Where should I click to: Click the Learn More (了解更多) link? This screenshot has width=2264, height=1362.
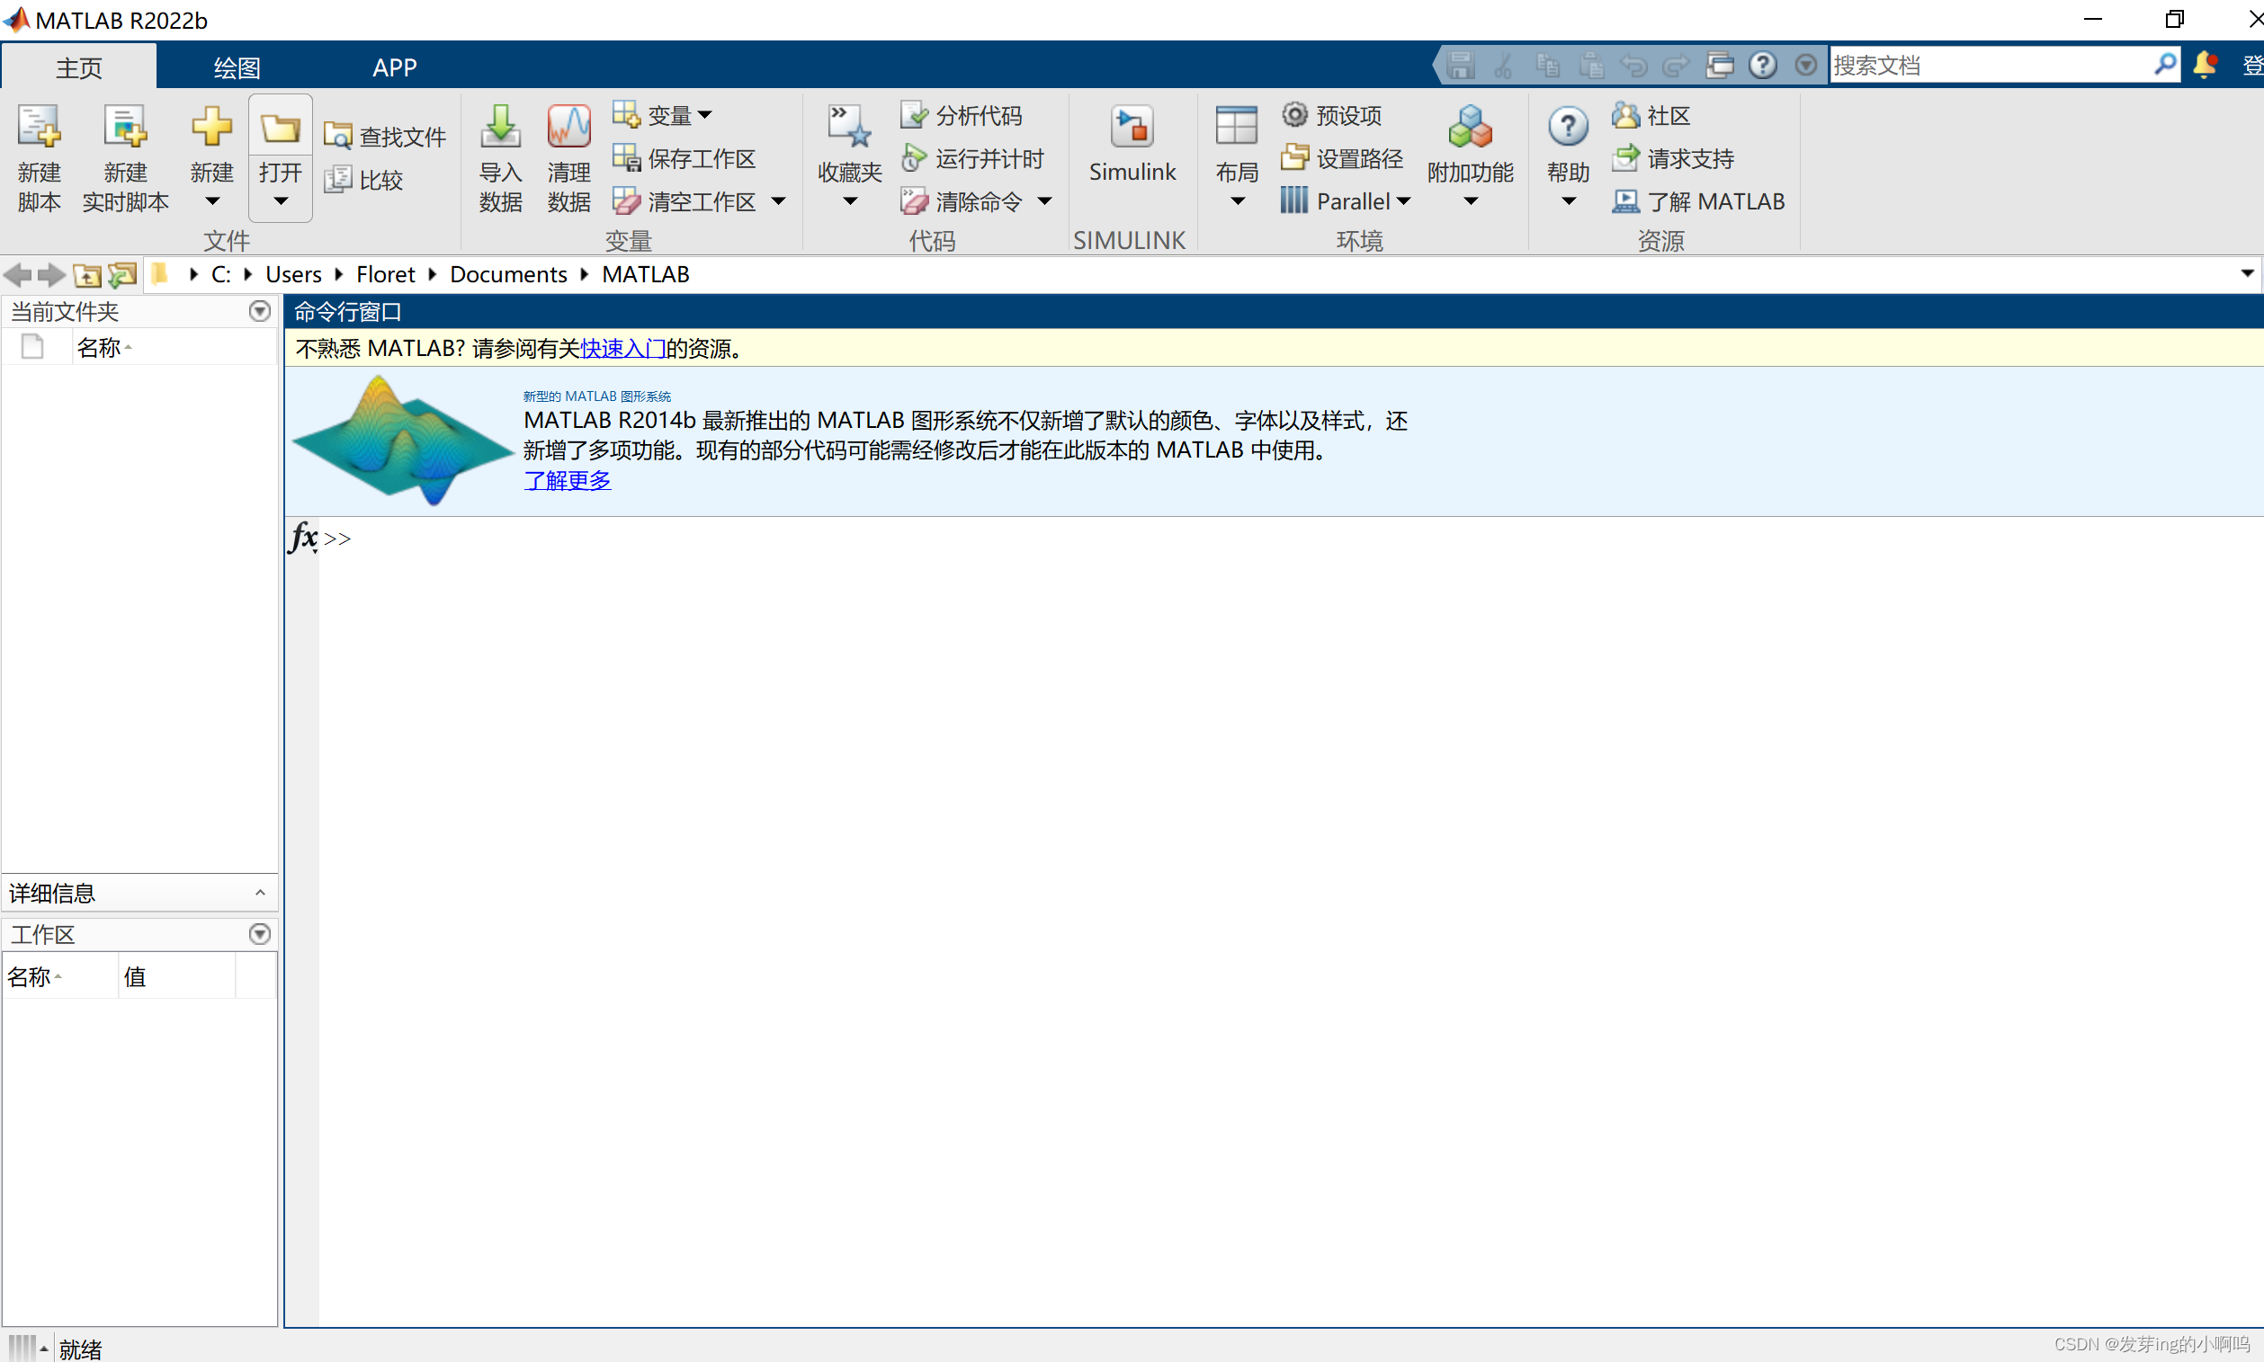[x=568, y=481]
